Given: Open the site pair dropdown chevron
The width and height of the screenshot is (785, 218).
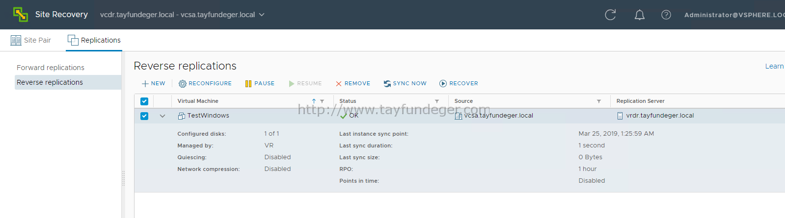Looking at the screenshot, I should [262, 15].
